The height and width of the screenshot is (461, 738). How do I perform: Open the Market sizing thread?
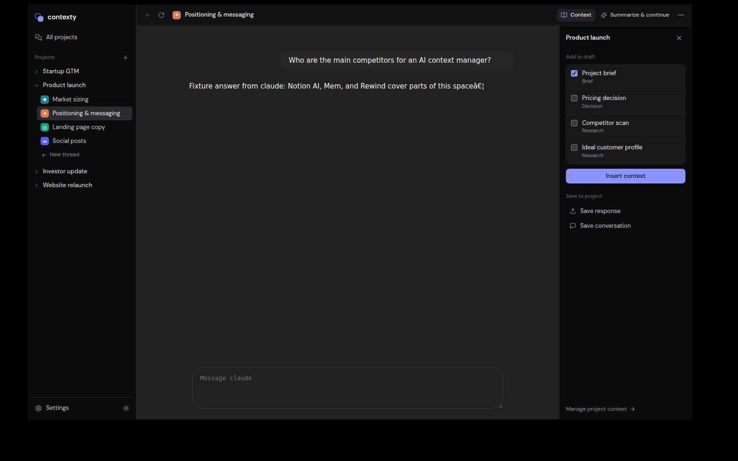tap(84, 100)
